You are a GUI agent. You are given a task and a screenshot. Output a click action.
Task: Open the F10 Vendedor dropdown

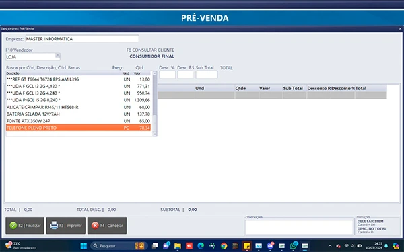tap(58, 56)
